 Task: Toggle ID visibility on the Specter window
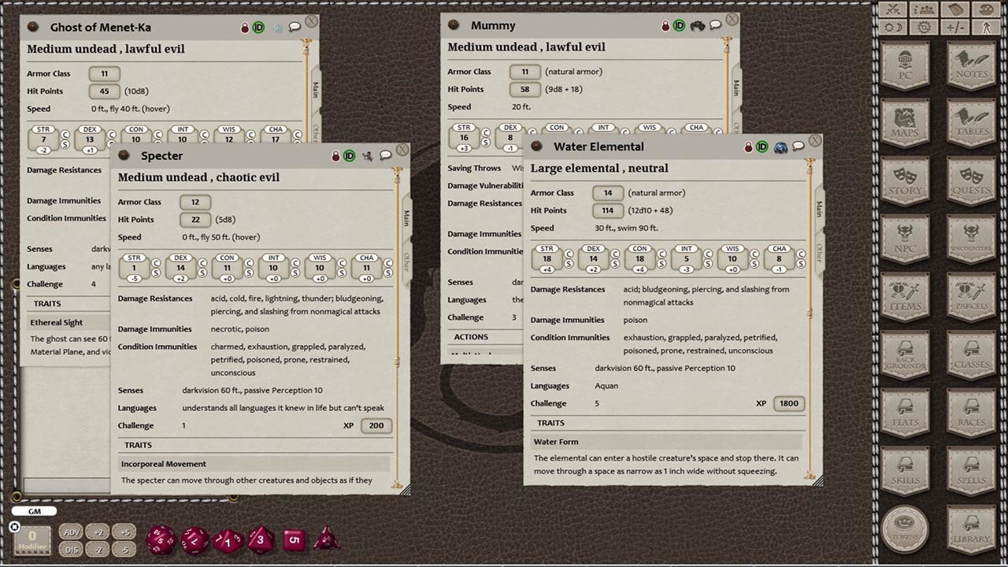[350, 155]
